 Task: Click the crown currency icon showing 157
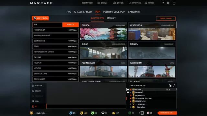pyautogui.click(x=114, y=113)
